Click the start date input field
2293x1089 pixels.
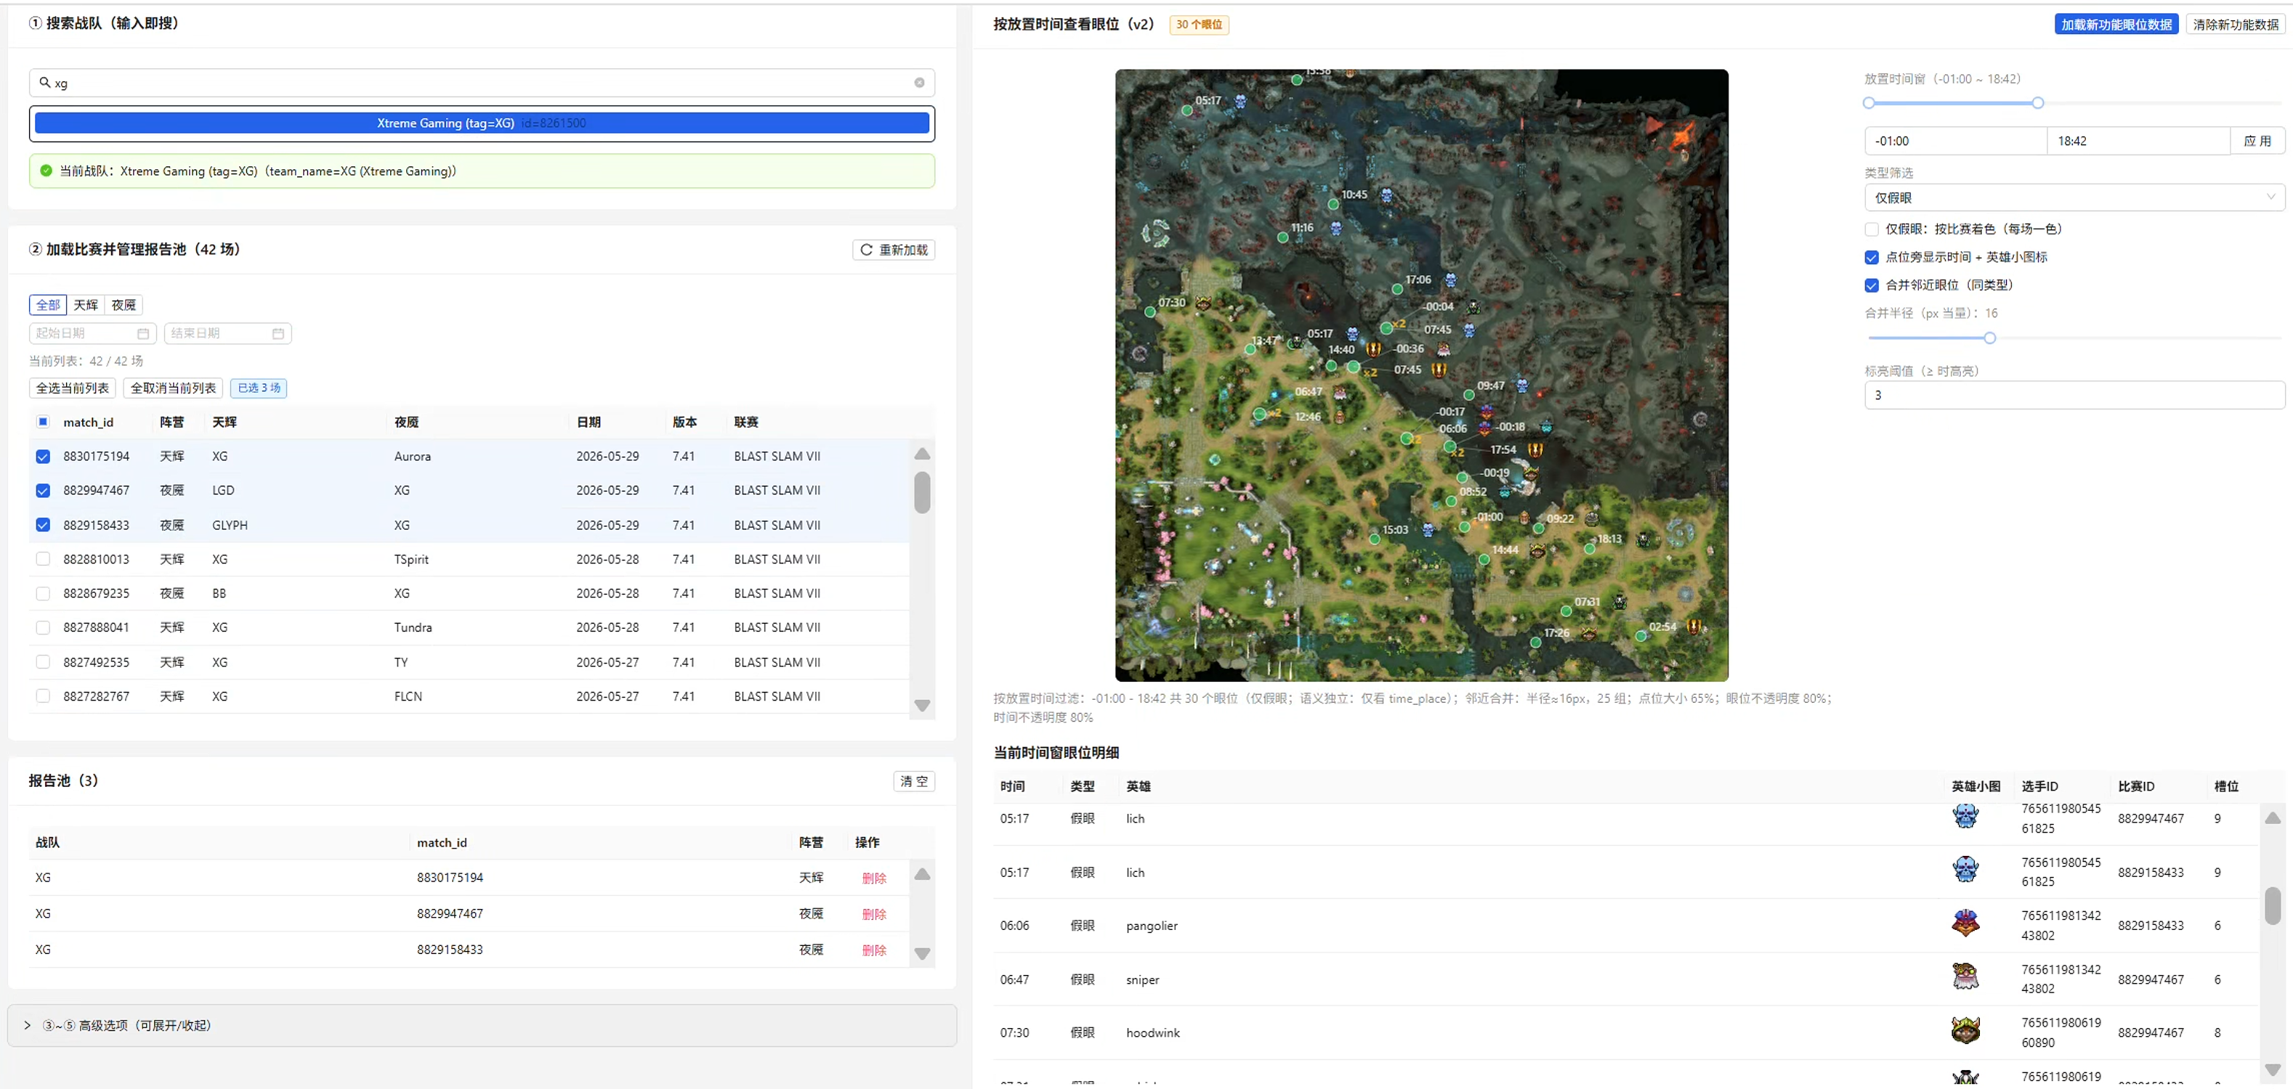point(92,334)
